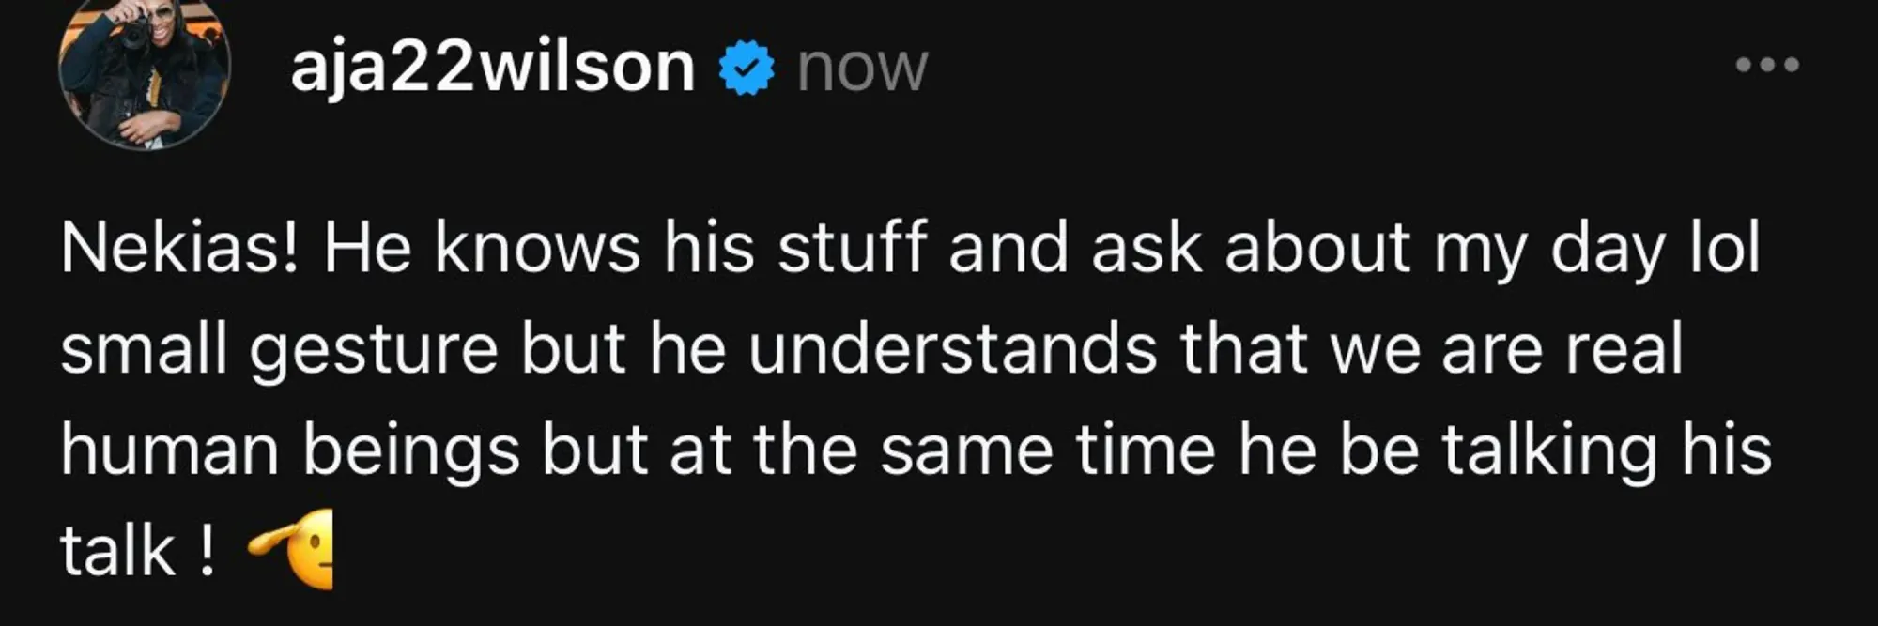Viewport: 1878px width, 626px height.
Task: Click the word "stuff" in the post
Action: pyautogui.click(x=851, y=249)
